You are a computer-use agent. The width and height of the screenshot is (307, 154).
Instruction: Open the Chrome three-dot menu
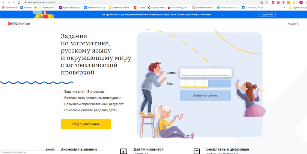click(x=306, y=2)
